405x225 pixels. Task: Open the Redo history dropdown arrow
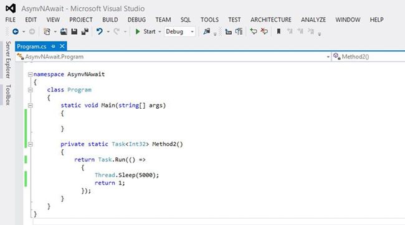[x=125, y=32]
